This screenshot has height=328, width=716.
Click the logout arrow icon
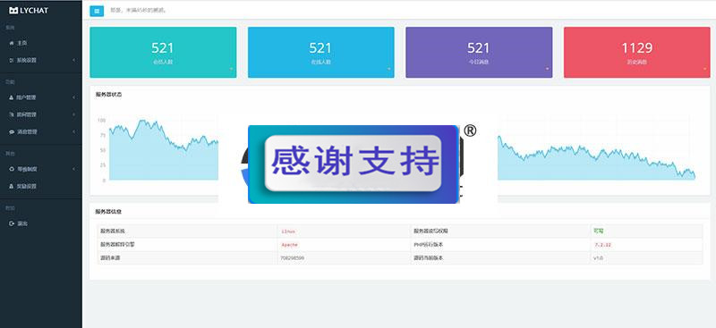tap(12, 223)
